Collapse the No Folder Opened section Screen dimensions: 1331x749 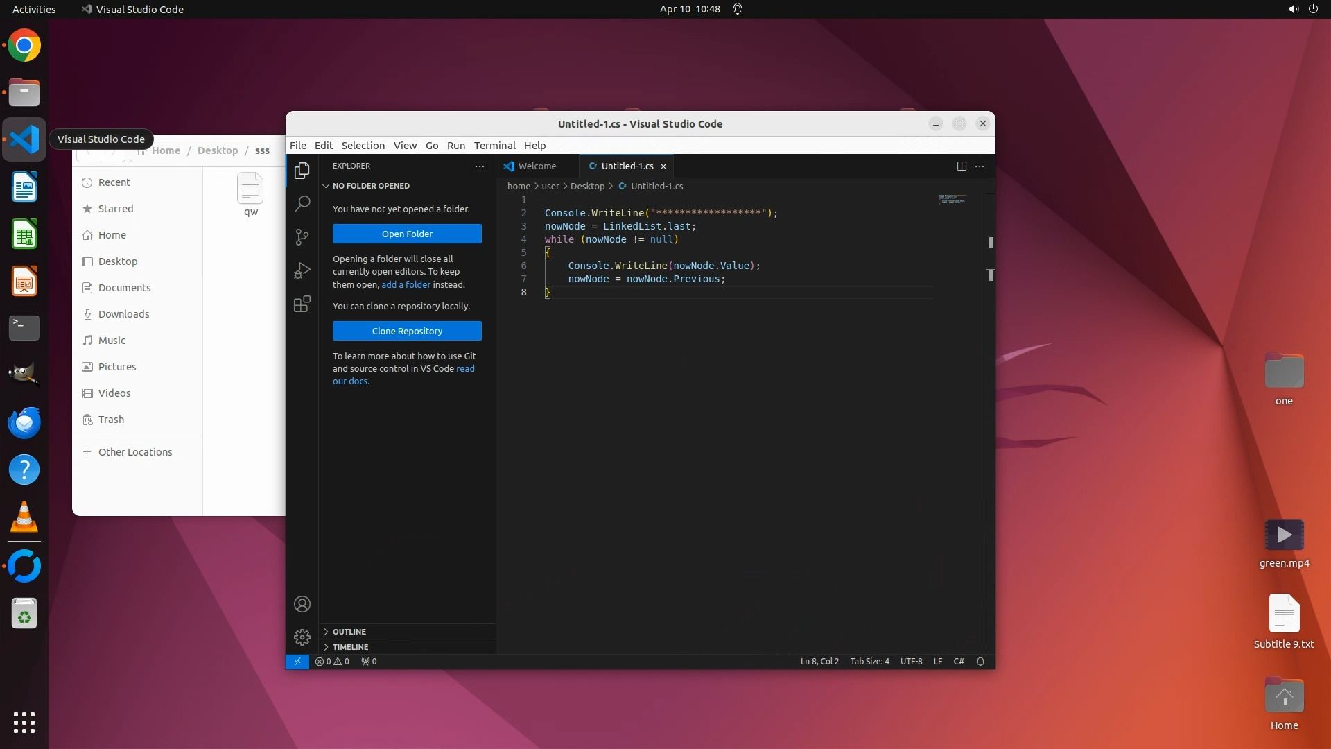click(370, 186)
